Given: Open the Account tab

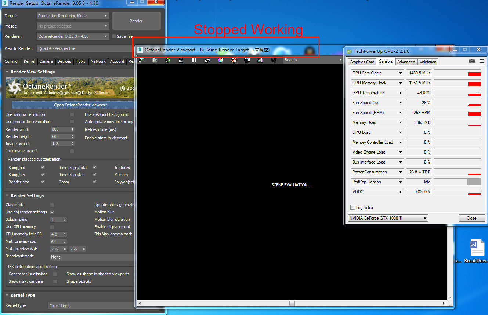Looking at the screenshot, I should (x=117, y=61).
